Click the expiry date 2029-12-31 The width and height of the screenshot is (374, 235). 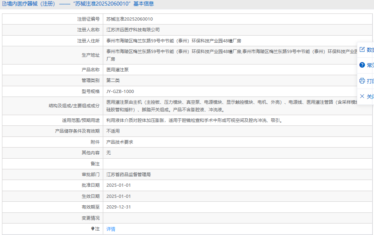(118, 207)
